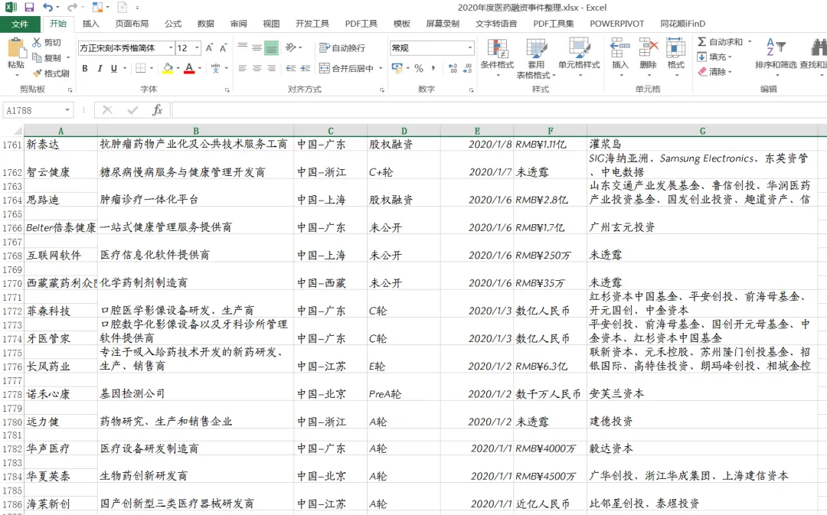Image resolution: width=827 pixels, height=515 pixels.
Task: Click the Copy (复制) icon
Action: point(37,57)
